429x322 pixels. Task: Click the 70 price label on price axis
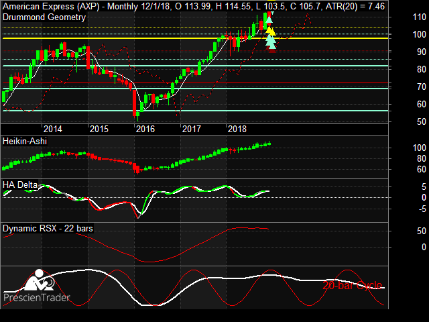click(422, 87)
